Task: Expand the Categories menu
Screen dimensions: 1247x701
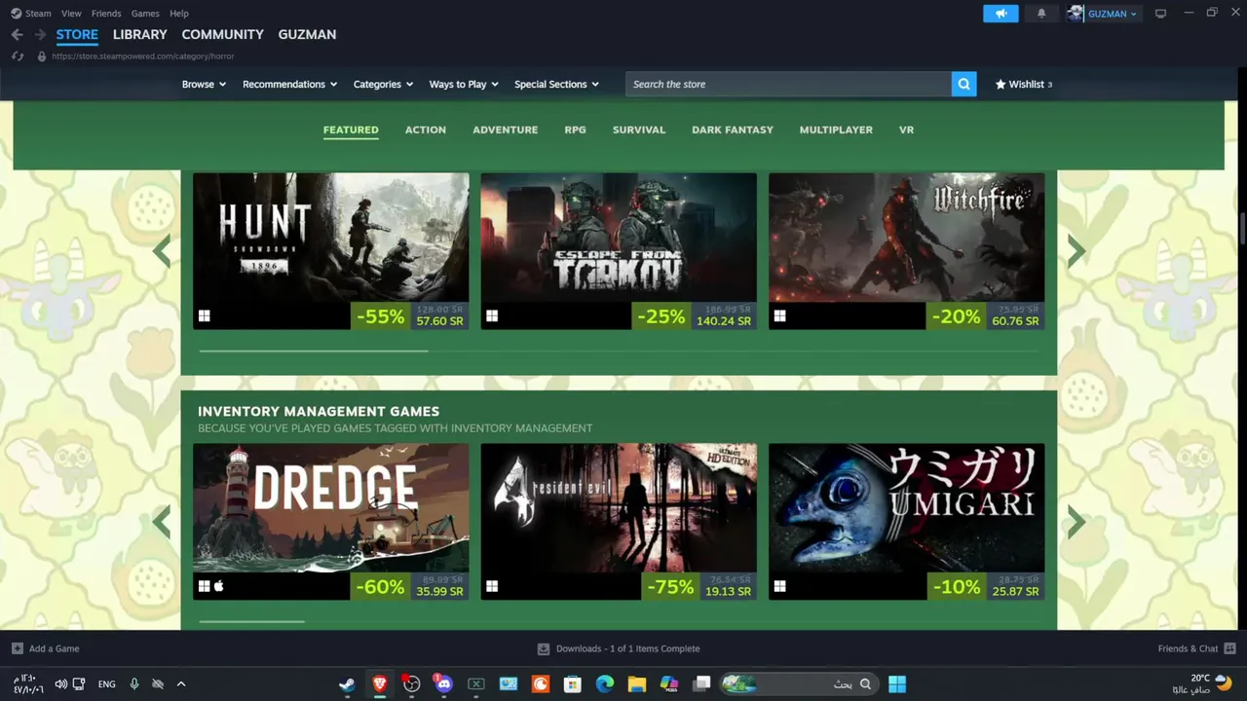Action: [x=383, y=84]
